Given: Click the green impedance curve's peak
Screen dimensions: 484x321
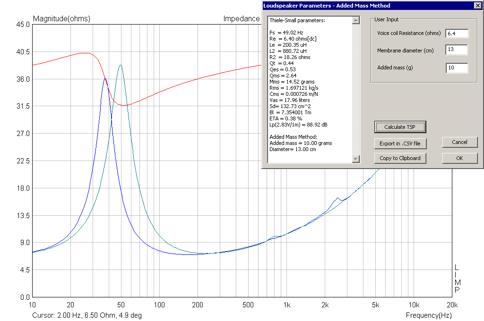Looking at the screenshot, I should tap(121, 65).
